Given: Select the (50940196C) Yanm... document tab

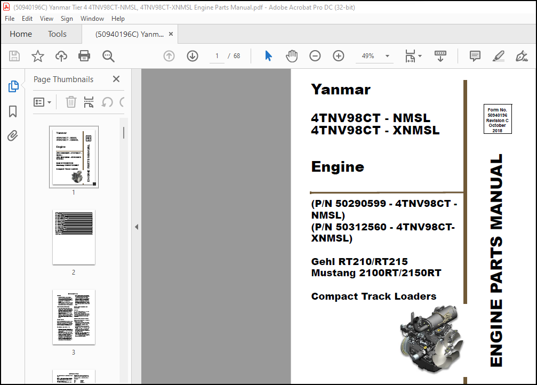Looking at the screenshot, I should (x=130, y=34).
